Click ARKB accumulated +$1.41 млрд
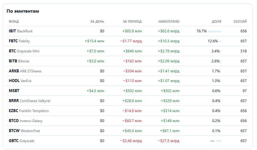This screenshot has width=257, height=150. click(x=169, y=71)
